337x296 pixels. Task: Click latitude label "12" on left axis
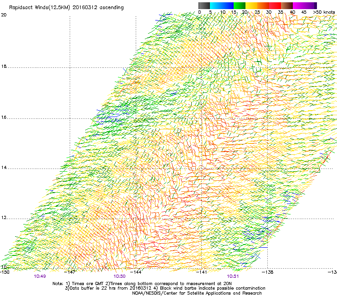4,218
